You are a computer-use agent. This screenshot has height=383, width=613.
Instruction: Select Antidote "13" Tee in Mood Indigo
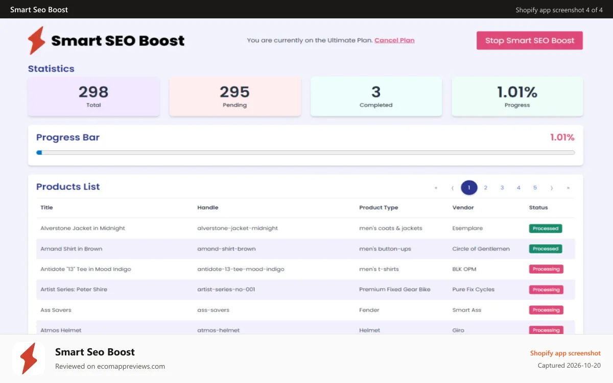[86, 269]
